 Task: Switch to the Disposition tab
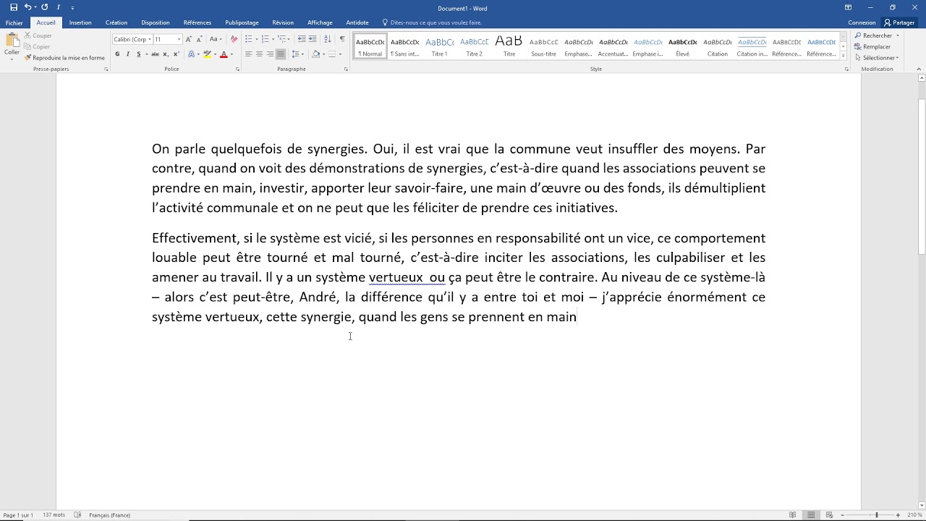[x=156, y=22]
